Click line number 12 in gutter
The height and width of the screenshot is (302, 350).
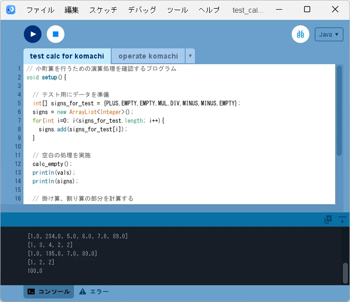(x=18, y=164)
